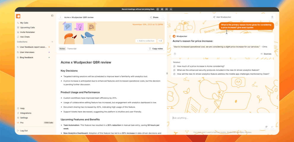This screenshot has height=142, width=294.
Task: Click the third platform icon in the top banner
Action: [167, 9]
